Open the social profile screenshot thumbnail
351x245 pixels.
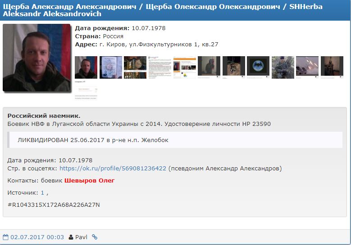coord(184,67)
